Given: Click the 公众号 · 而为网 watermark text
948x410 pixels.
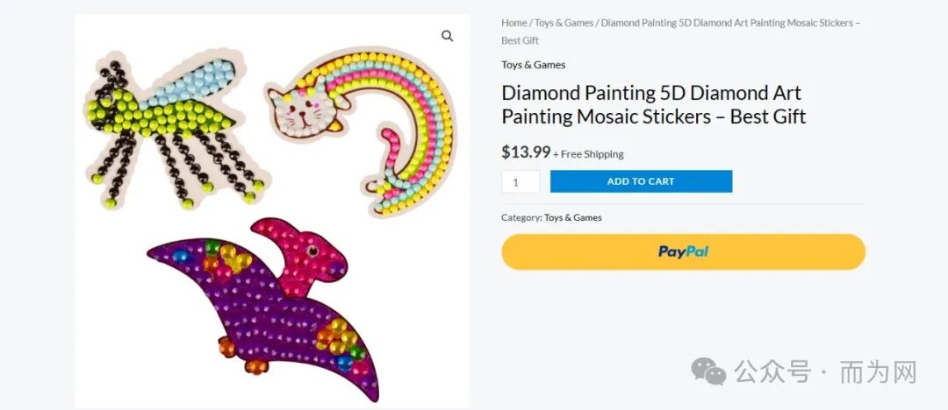Looking at the screenshot, I should (826, 371).
